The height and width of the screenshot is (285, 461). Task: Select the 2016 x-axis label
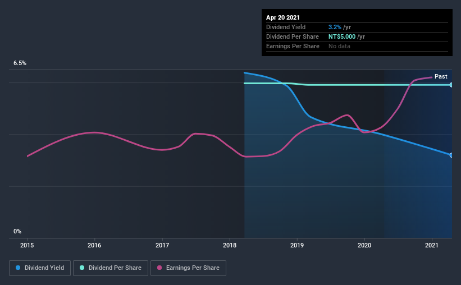(94, 245)
